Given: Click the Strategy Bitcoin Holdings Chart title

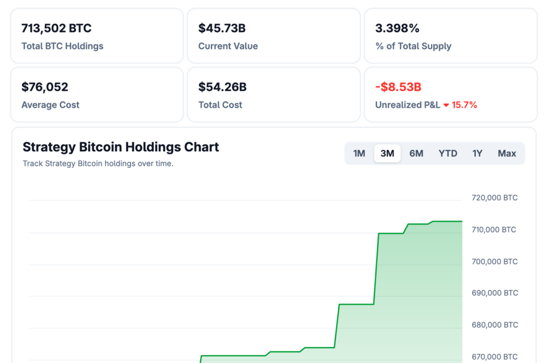Looking at the screenshot, I should [x=121, y=147].
